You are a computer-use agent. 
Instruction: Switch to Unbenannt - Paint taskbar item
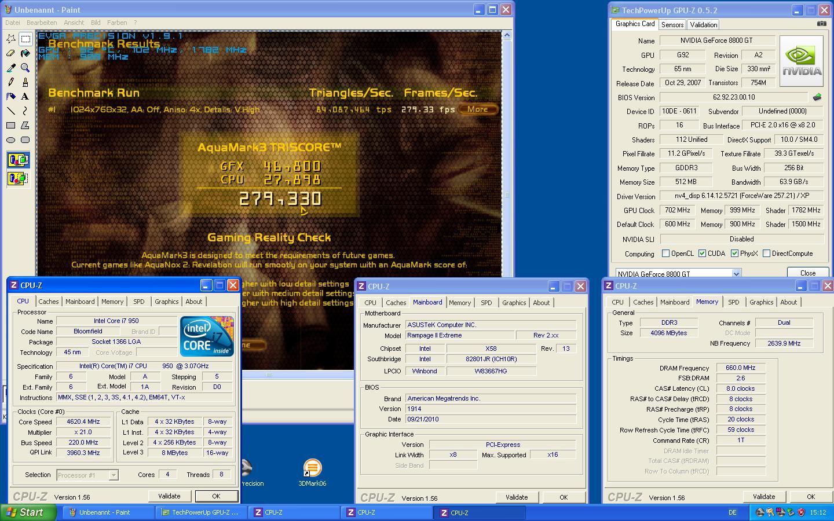coord(109,512)
